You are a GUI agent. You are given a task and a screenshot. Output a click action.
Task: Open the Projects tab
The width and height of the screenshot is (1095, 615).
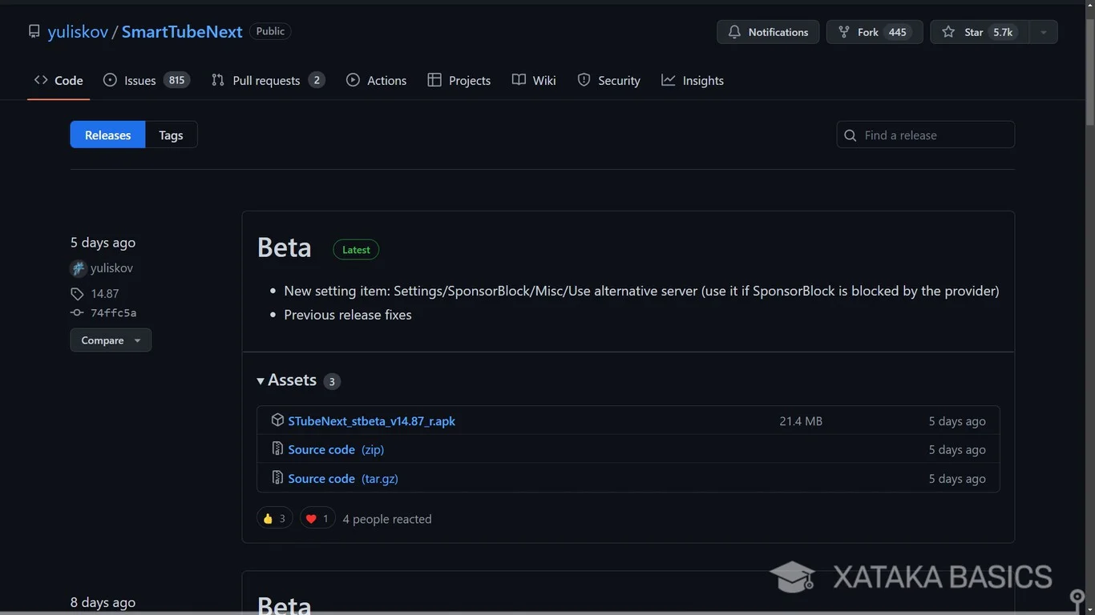coord(459,80)
